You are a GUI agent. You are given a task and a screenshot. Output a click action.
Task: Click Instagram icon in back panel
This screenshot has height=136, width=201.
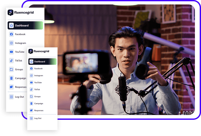[12, 43]
